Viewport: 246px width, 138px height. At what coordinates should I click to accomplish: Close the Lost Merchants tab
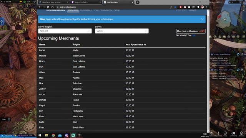(x=132, y=2)
